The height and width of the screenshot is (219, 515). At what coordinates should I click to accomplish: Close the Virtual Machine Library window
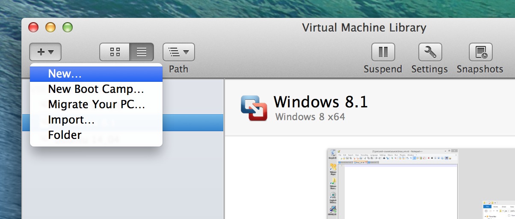33,28
